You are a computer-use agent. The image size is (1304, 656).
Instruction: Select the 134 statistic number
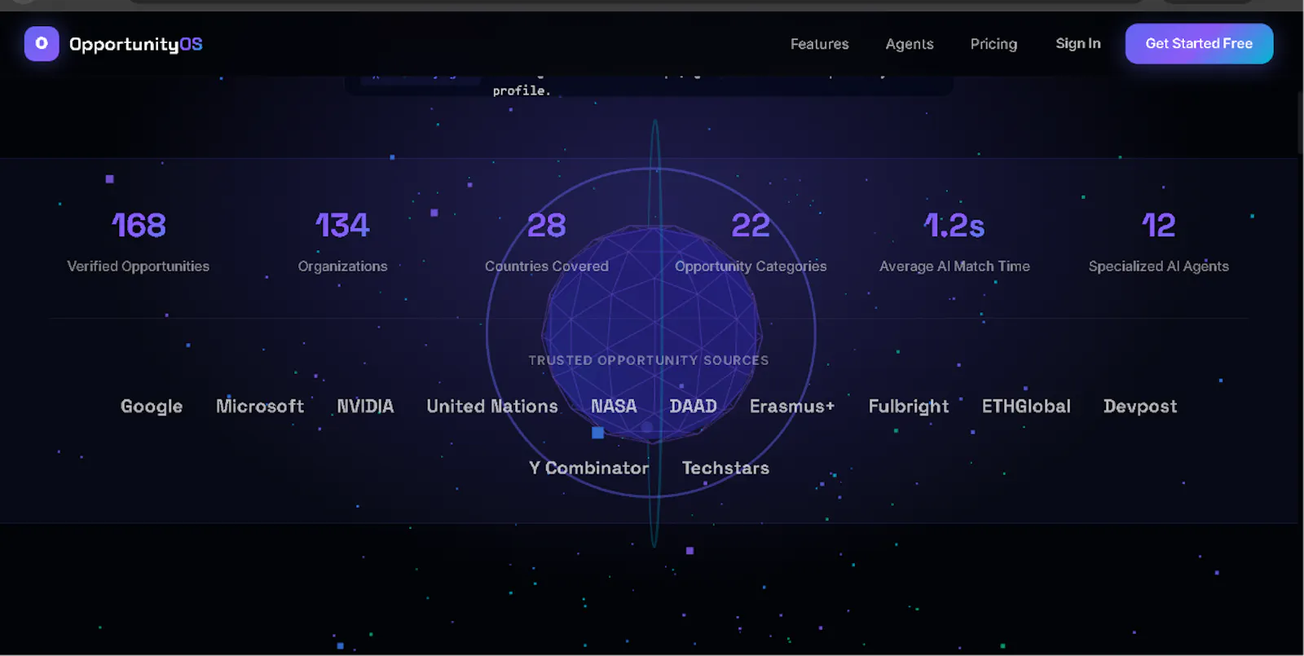click(x=342, y=226)
